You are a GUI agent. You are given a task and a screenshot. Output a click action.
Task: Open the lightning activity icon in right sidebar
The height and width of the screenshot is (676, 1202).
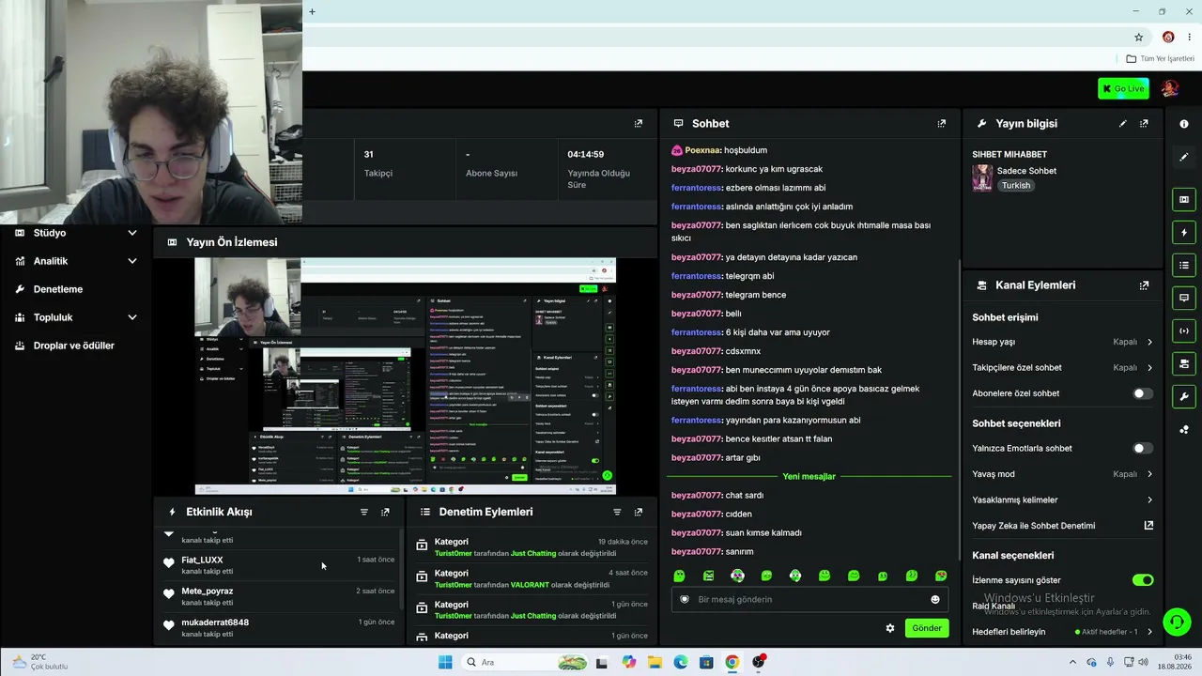(1183, 232)
